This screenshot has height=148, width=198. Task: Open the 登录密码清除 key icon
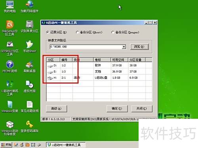29,126
